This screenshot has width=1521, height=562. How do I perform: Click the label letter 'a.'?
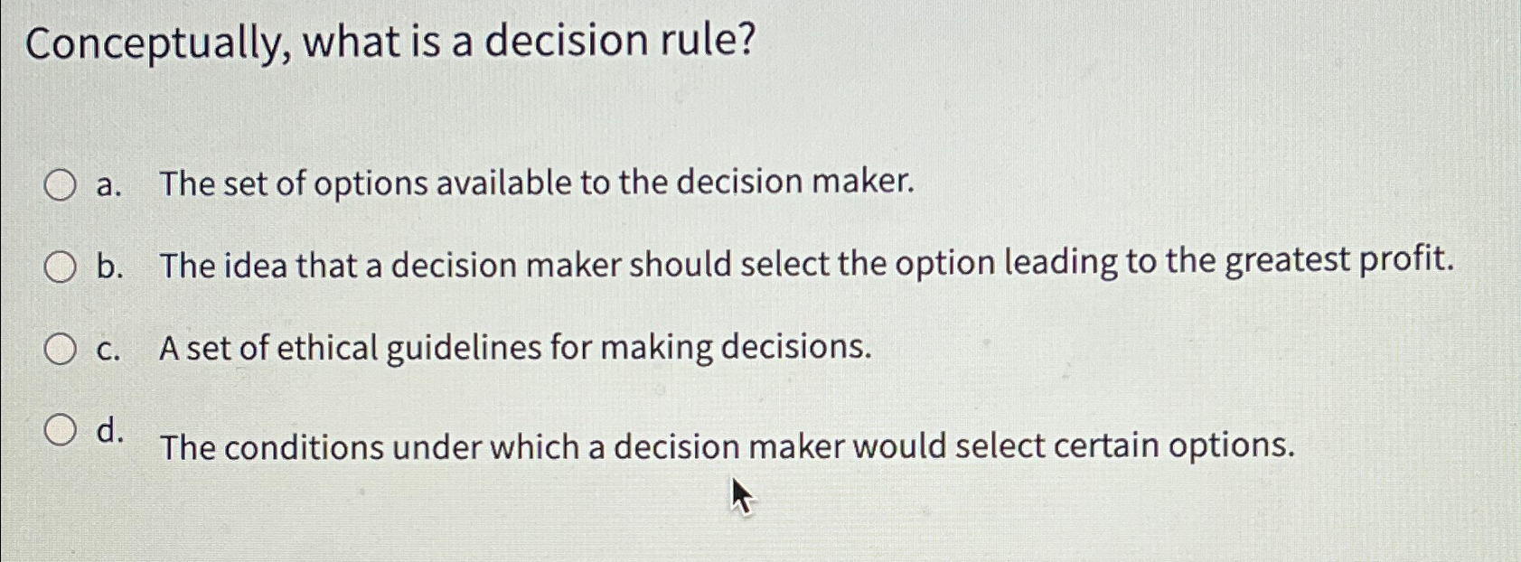(x=107, y=184)
